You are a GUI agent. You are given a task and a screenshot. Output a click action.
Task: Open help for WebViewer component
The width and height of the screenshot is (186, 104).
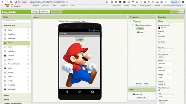[x=28, y=89]
